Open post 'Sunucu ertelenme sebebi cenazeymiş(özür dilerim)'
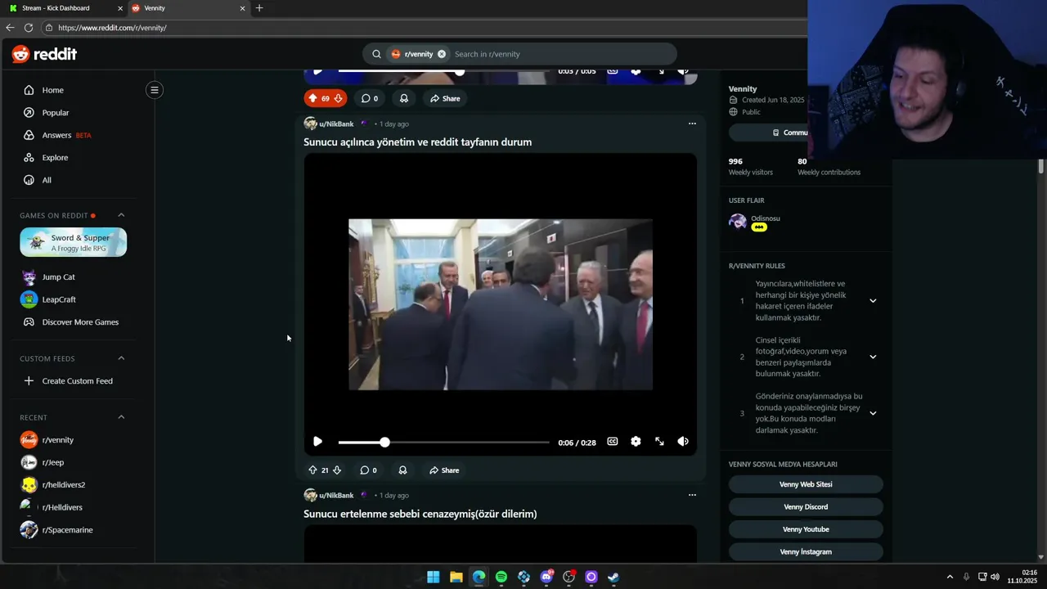The width and height of the screenshot is (1047, 589). click(420, 515)
